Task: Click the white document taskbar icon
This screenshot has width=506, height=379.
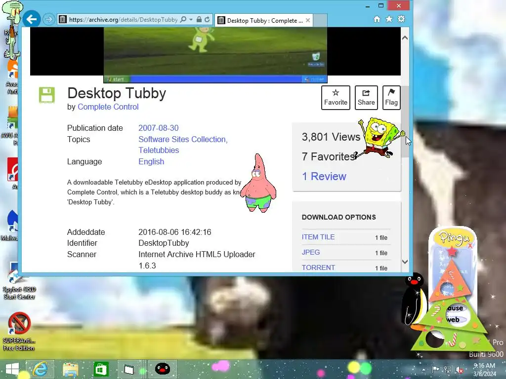Action: [x=129, y=369]
